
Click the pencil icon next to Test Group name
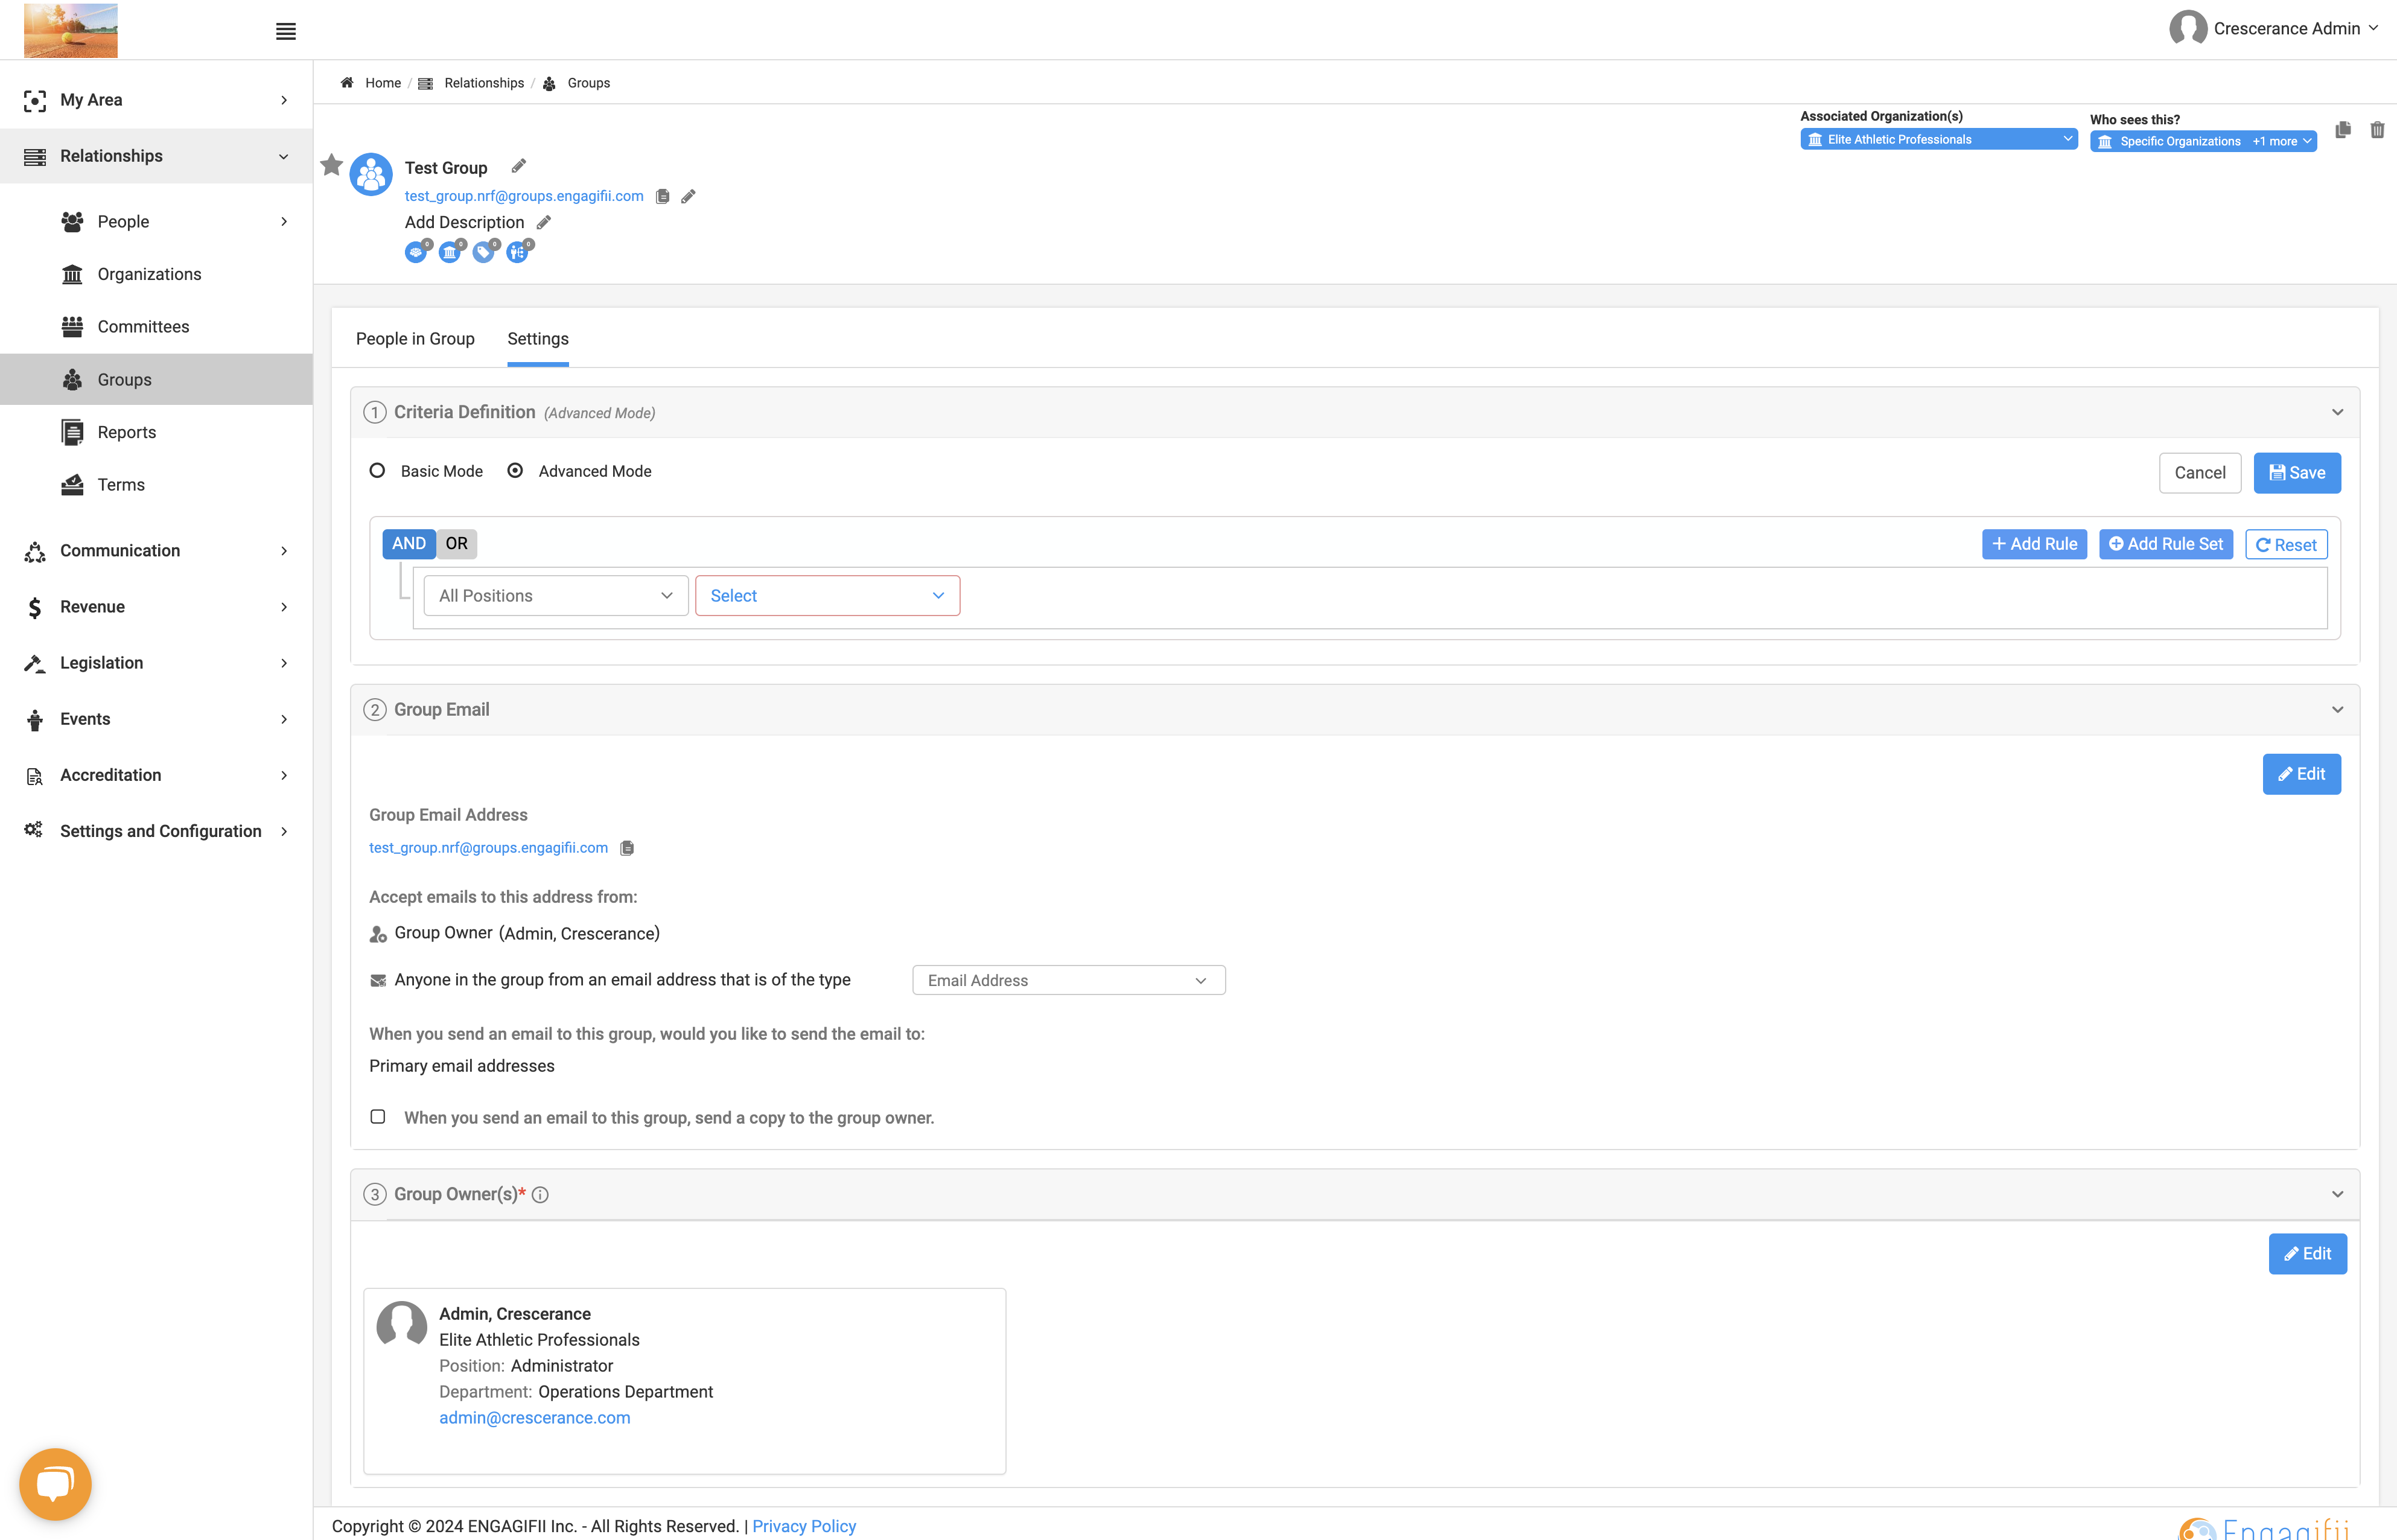[x=518, y=166]
